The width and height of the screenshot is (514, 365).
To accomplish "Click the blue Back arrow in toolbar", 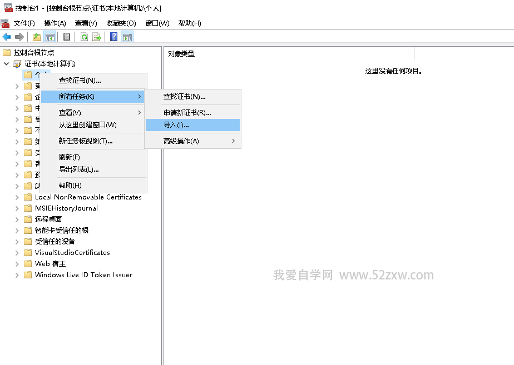I will [7, 37].
